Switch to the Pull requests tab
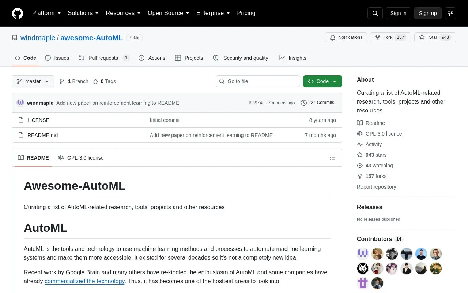Screen dimensions: 468x293 pos(104,58)
